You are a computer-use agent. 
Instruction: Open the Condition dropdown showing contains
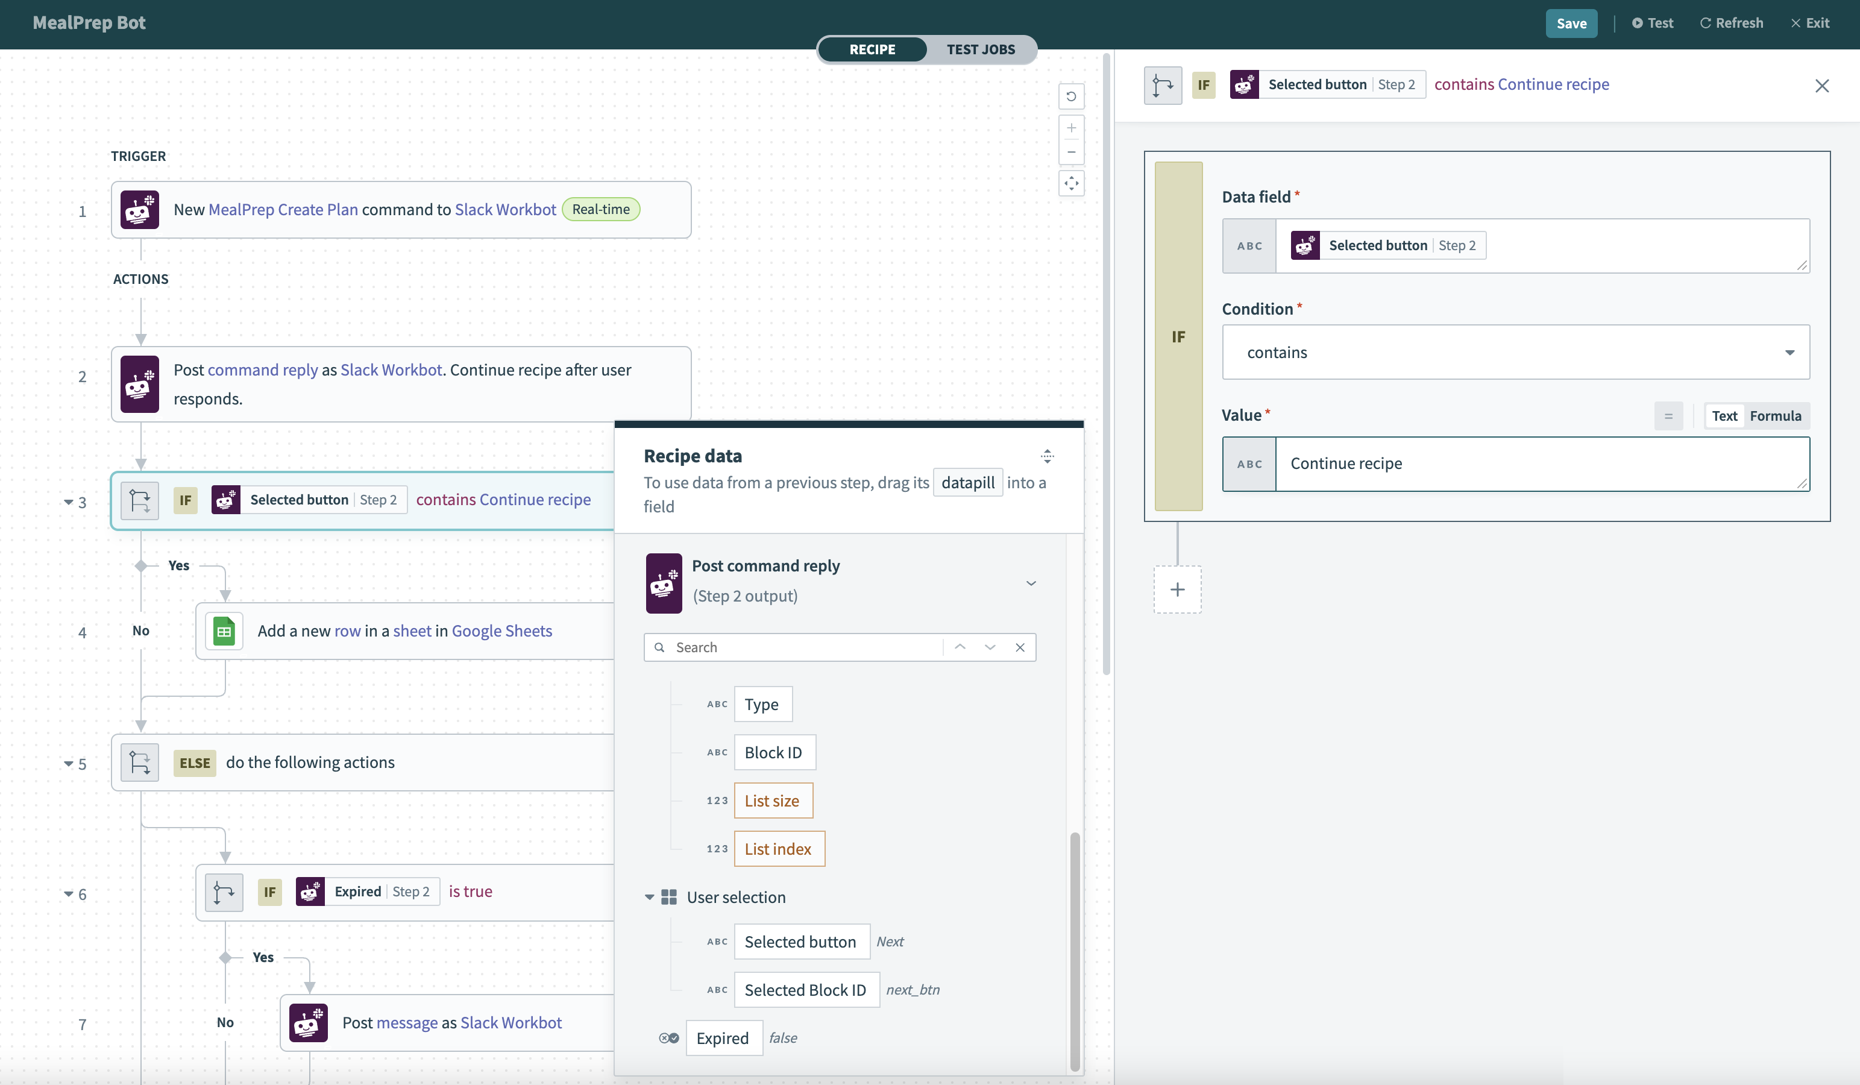[x=1515, y=352]
